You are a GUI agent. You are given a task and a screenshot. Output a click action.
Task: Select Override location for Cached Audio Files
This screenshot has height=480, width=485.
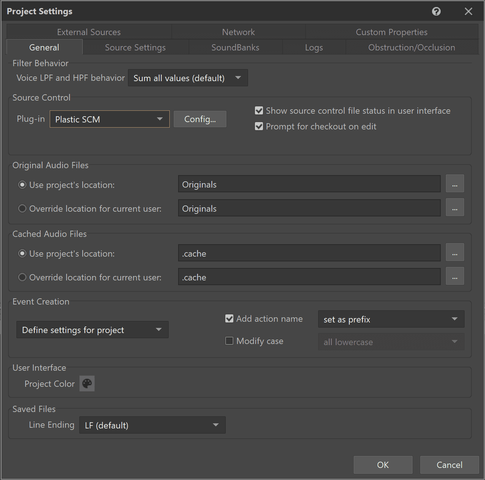22,277
